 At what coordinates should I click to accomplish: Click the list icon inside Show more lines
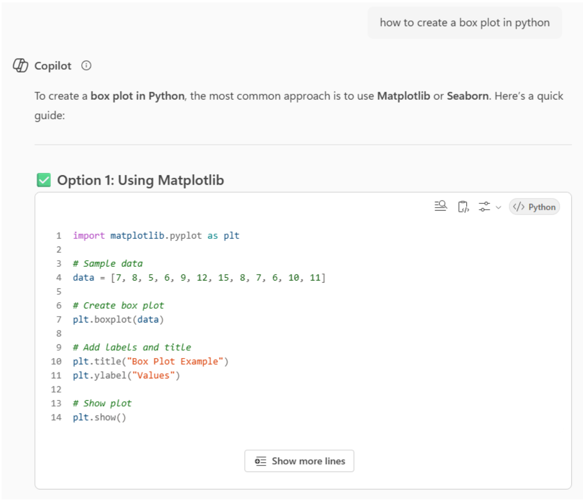261,461
